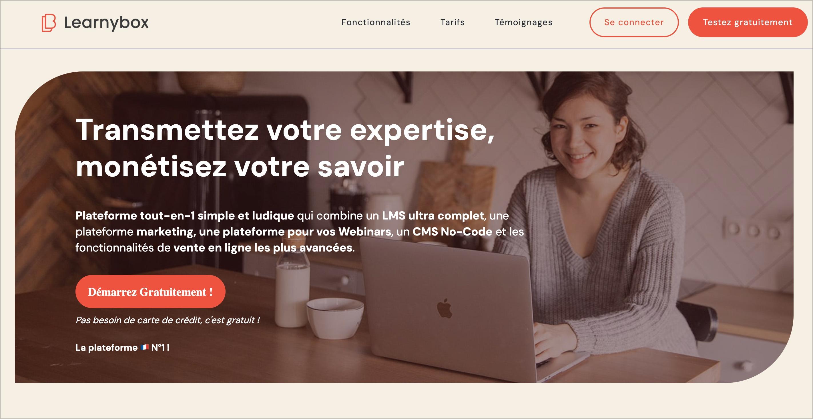
Task: Click the French flag emoji
Action: [x=145, y=347]
